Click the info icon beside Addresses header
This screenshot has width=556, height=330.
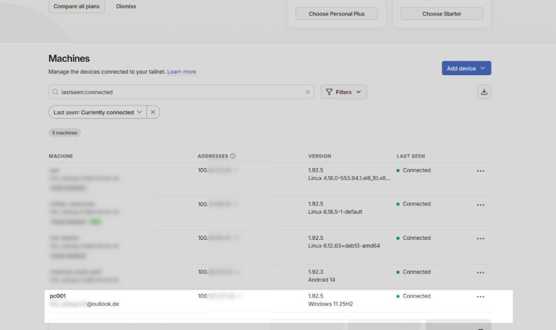point(233,156)
